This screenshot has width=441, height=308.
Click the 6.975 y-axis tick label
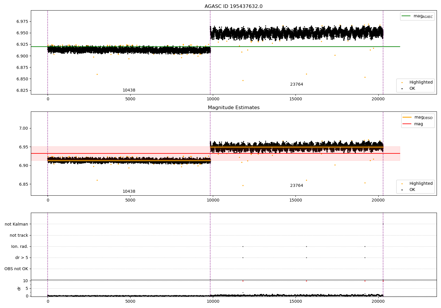point(22,22)
